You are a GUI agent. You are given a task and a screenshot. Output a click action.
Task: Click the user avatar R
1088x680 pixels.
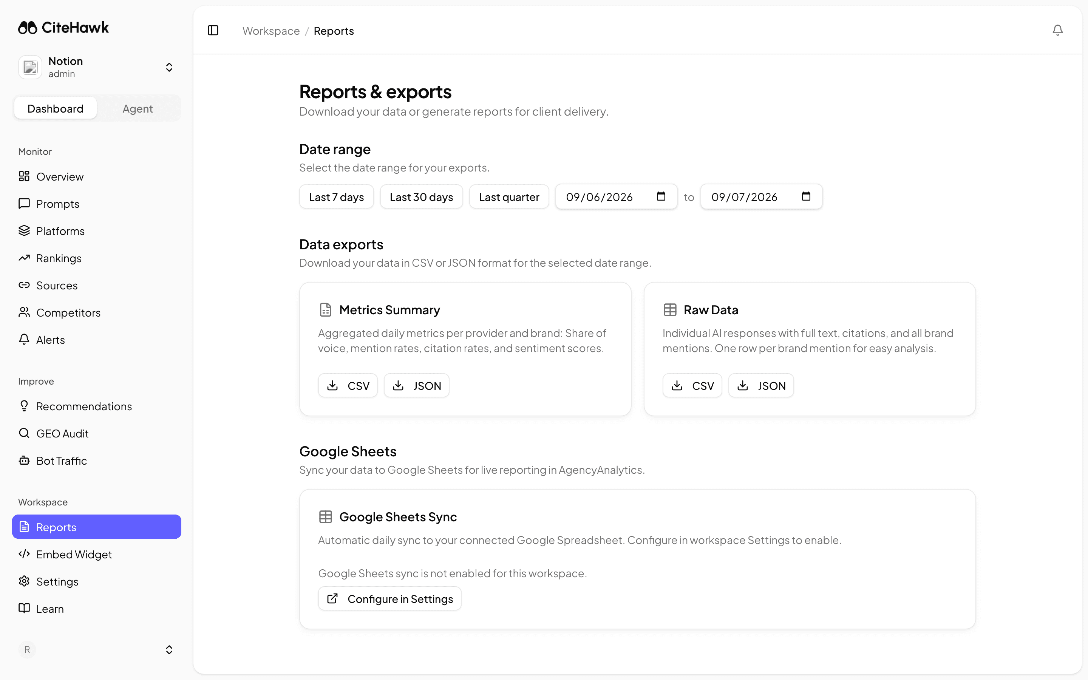[27, 649]
